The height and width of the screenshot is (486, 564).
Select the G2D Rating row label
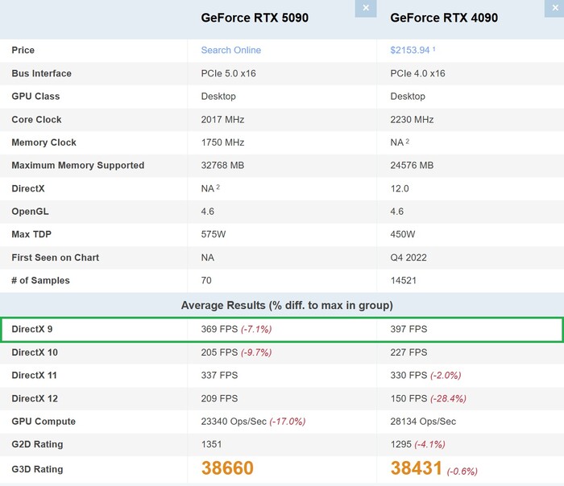(37, 444)
